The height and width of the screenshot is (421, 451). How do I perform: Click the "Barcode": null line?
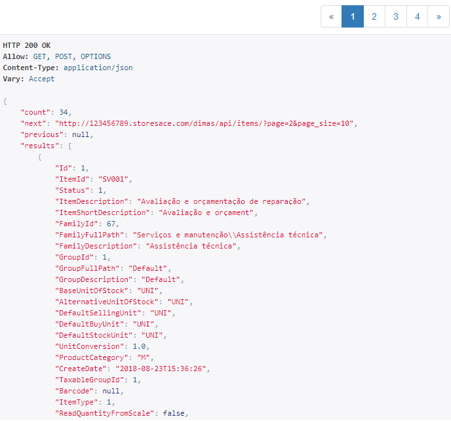(x=89, y=391)
